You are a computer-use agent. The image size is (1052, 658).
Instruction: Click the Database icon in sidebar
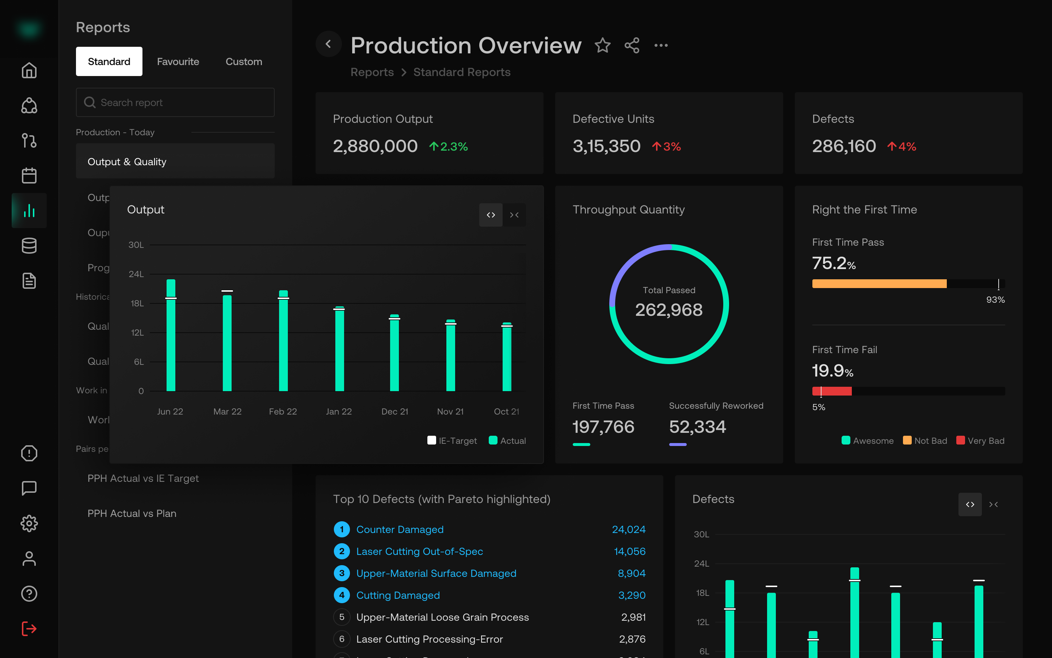pyautogui.click(x=29, y=245)
